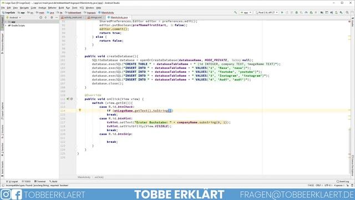Click line number 114 in gutter
The image size is (355, 200).
pos(63,111)
